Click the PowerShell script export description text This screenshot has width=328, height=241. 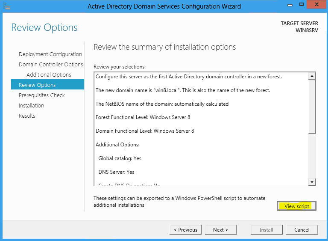(179, 202)
